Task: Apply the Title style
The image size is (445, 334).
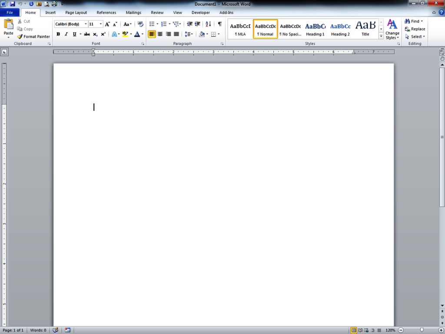Action: (x=365, y=29)
